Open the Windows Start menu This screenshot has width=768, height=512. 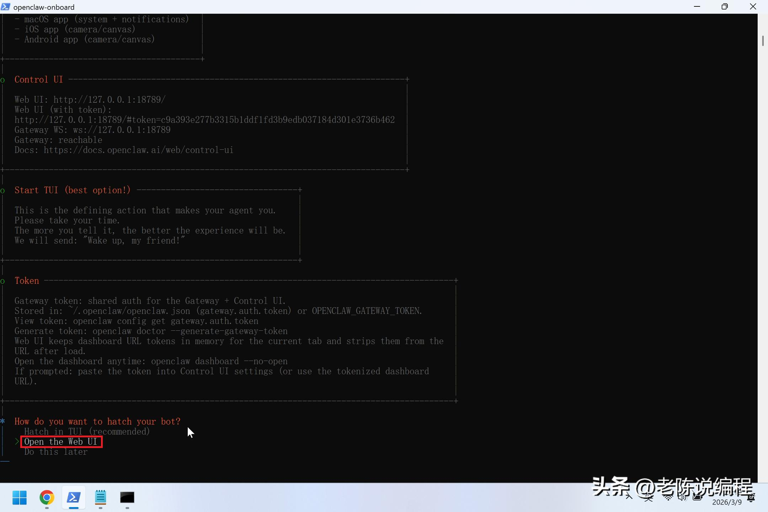click(20, 497)
